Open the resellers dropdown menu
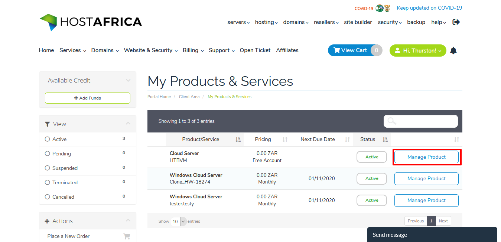Image resolution: width=501 pixels, height=242 pixels. click(326, 22)
